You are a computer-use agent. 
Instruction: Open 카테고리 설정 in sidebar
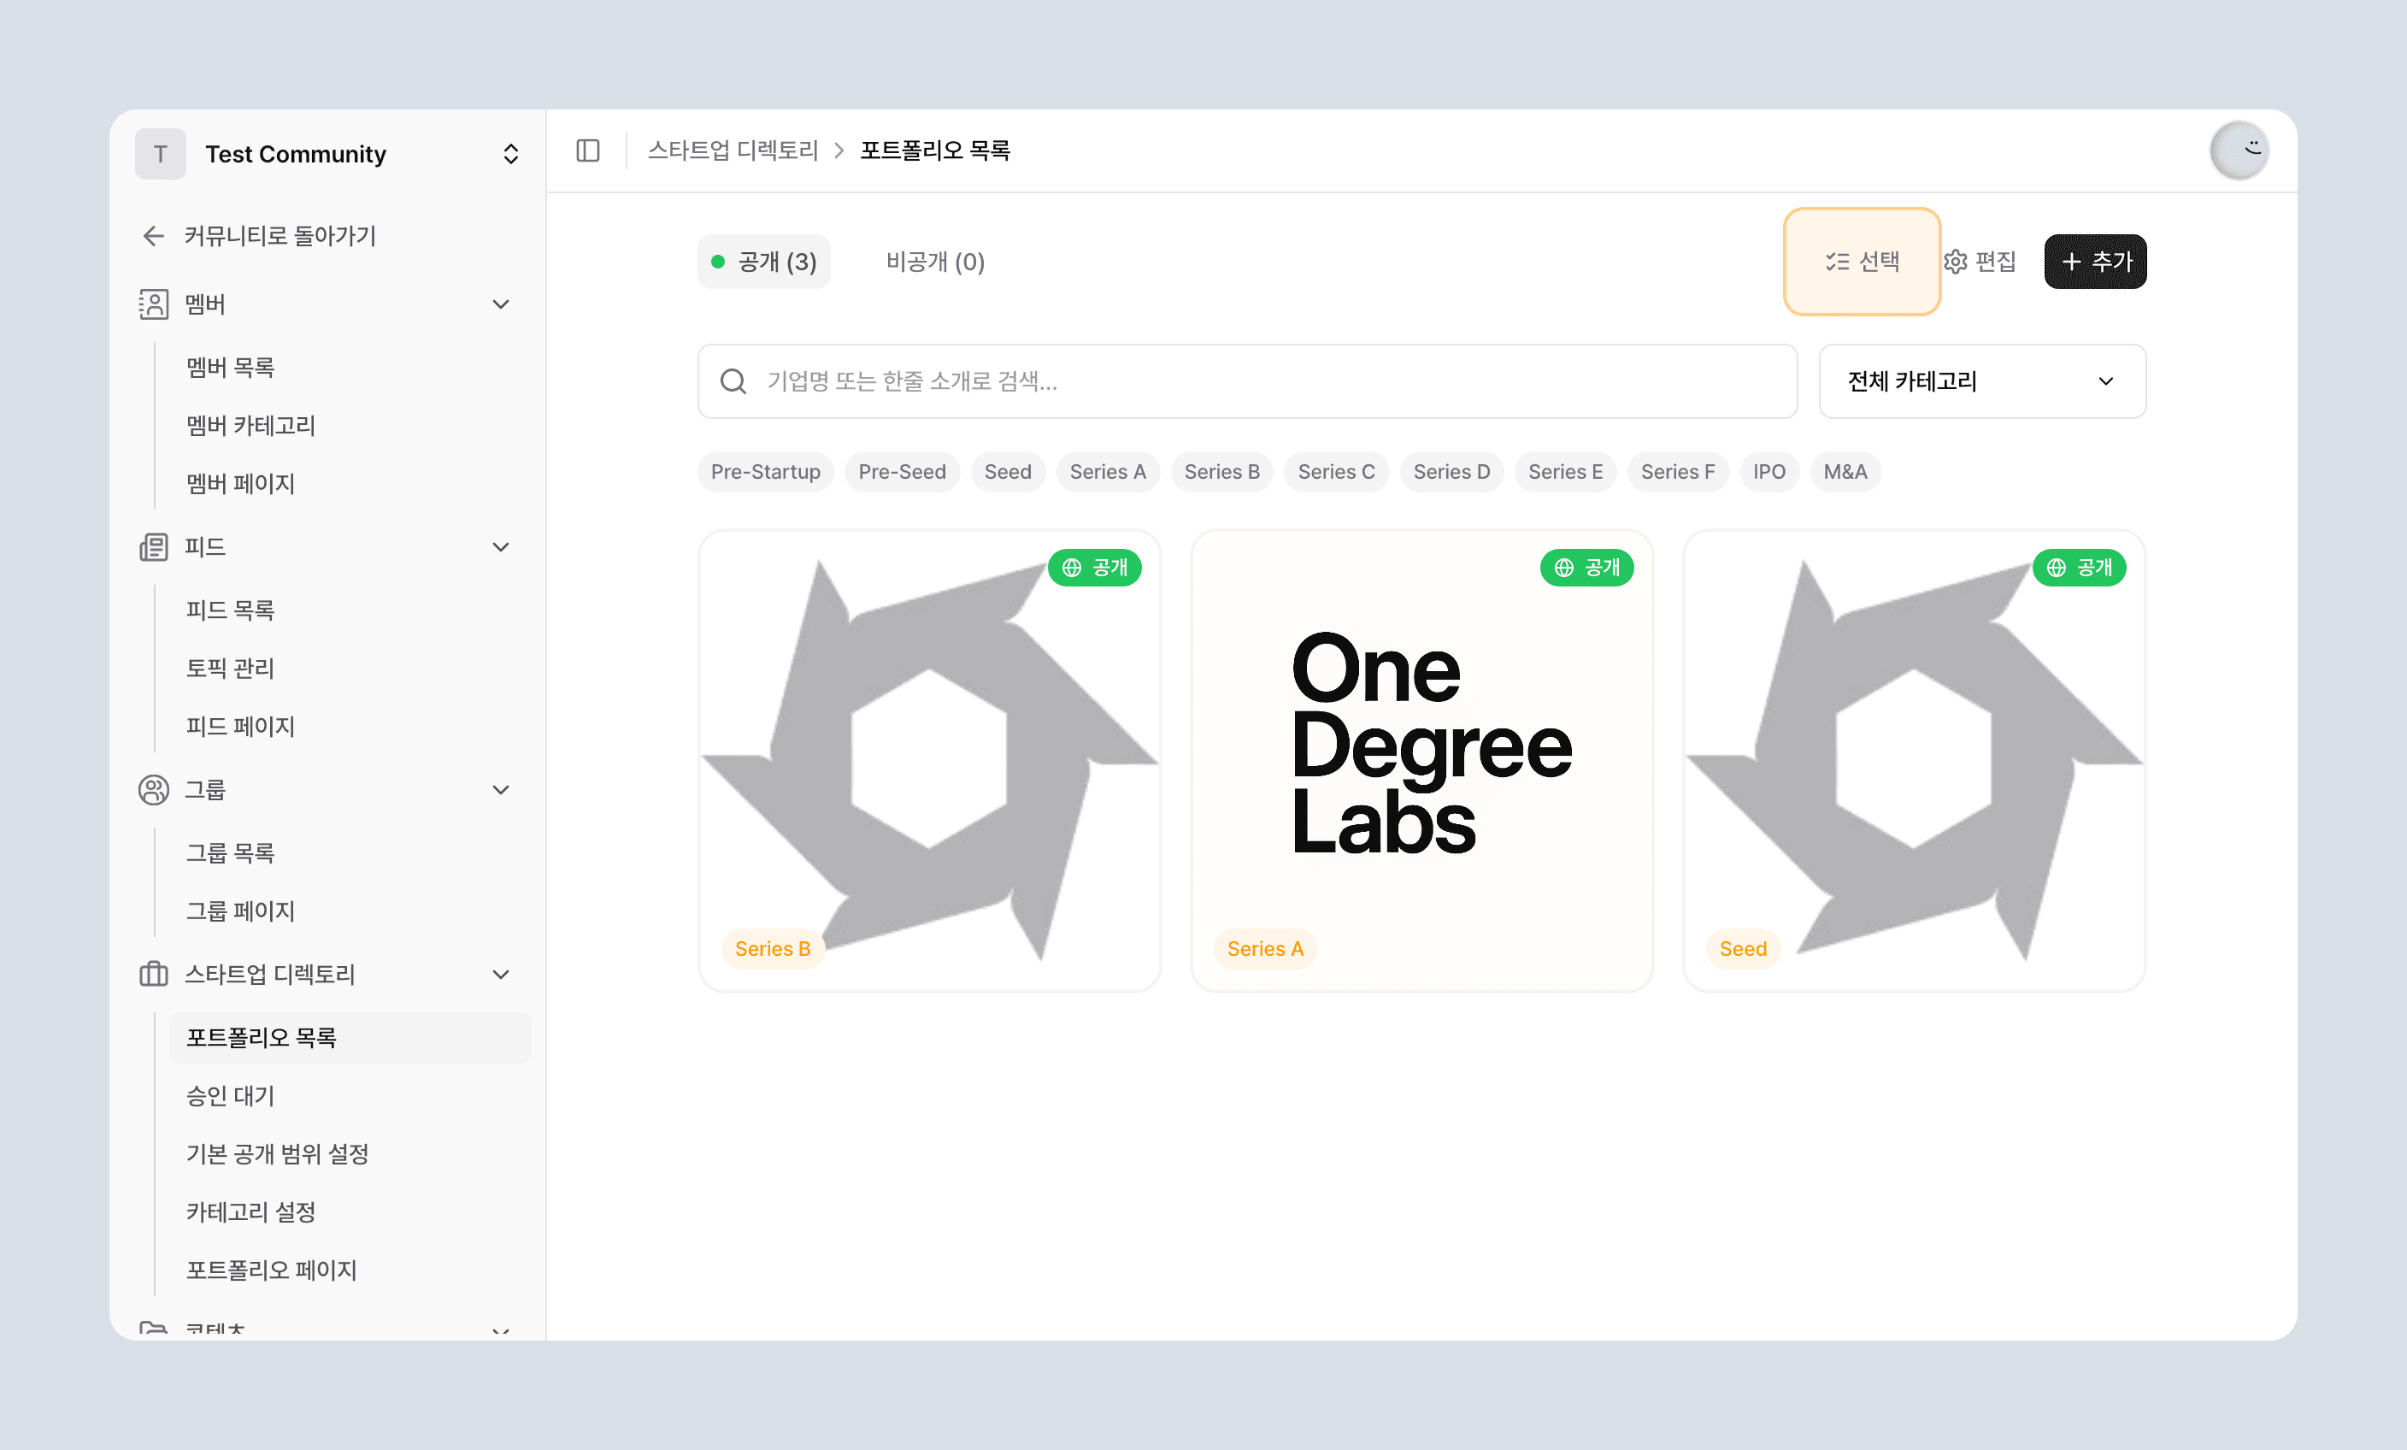(x=251, y=1212)
